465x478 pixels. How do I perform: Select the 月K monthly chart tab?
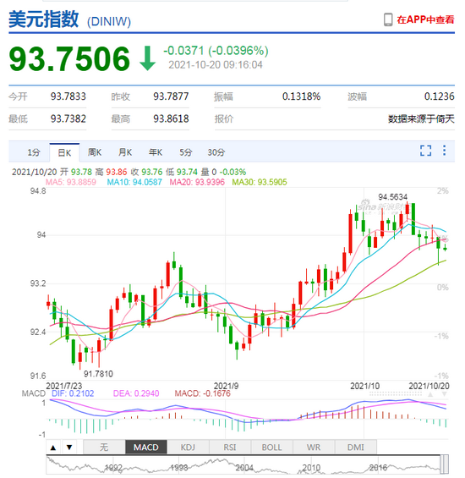(125, 152)
